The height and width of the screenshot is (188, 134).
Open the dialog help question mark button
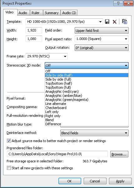[118, 3]
